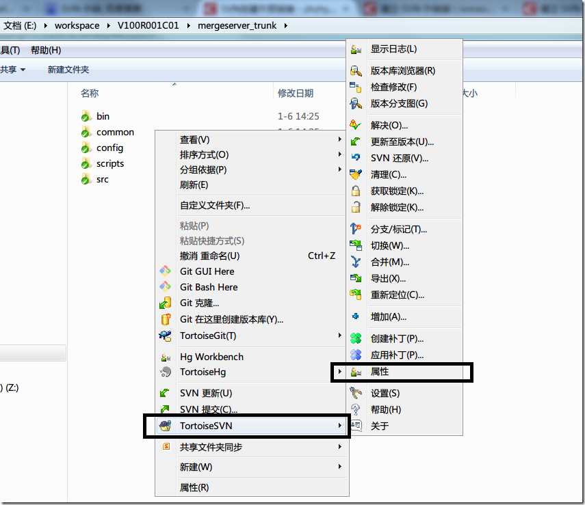585x505 pixels.
Task: Click the About icon beside 关于
Action: (x=356, y=426)
